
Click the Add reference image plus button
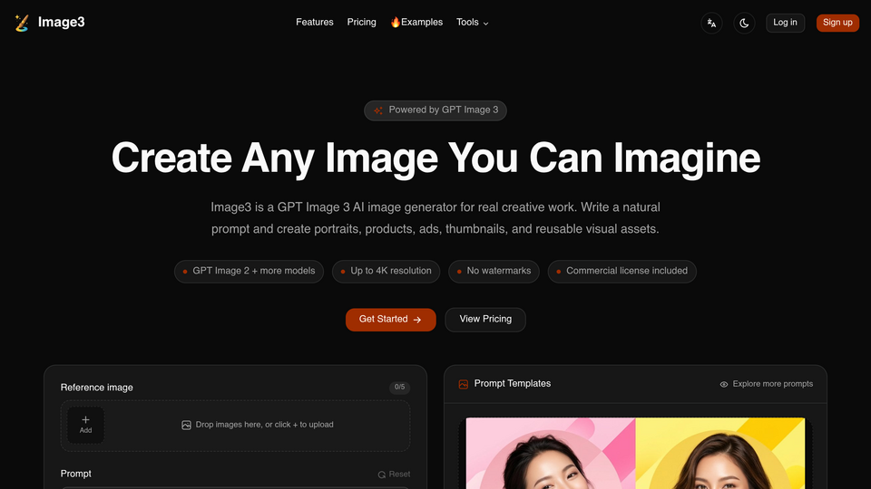85,425
